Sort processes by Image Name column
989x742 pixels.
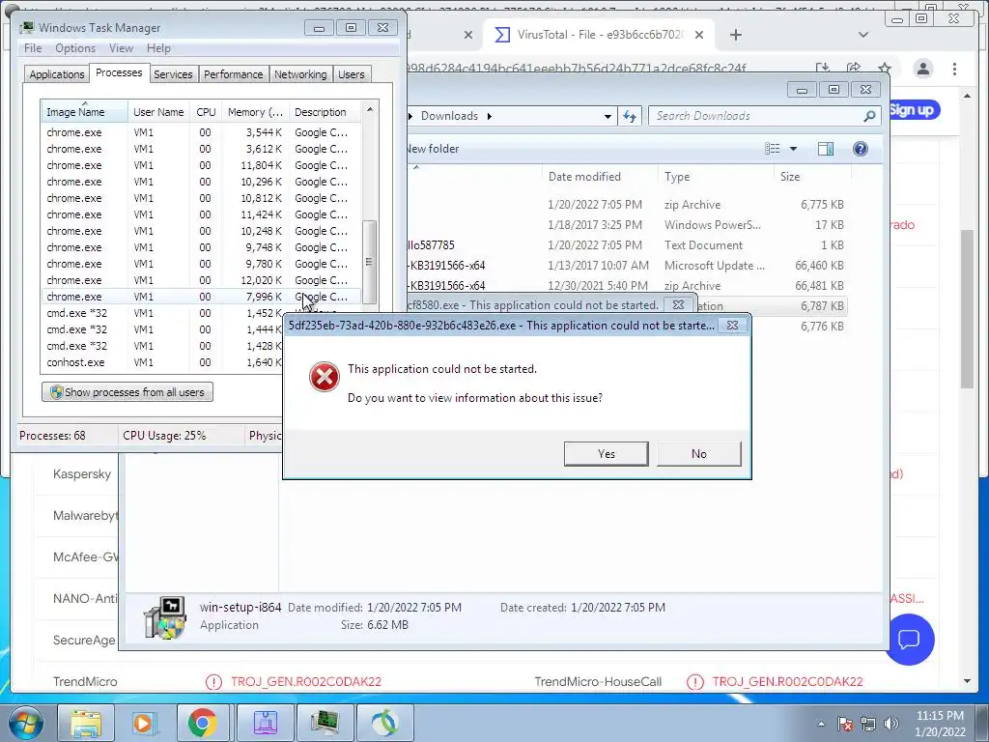[x=84, y=112]
